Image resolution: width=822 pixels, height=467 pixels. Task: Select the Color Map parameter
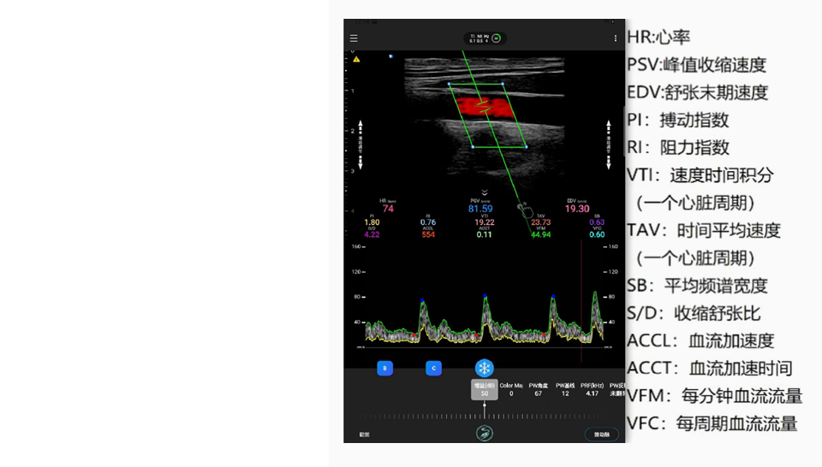pos(511,389)
